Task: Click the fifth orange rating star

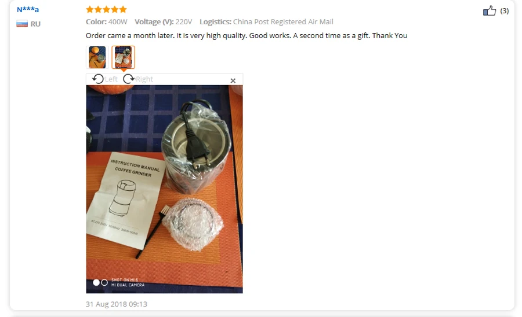Action: [x=123, y=9]
